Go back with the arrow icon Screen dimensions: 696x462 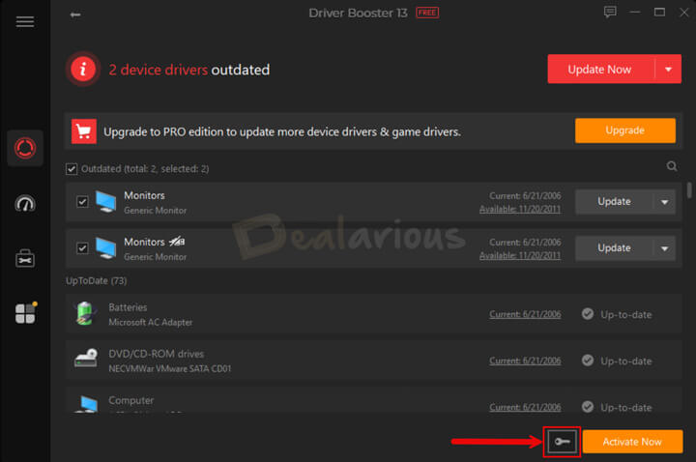pyautogui.click(x=75, y=14)
